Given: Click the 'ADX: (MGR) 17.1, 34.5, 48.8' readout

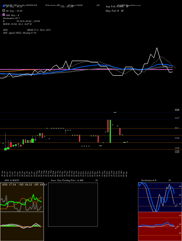Looking at the screenshot, I should (x=27, y=30).
